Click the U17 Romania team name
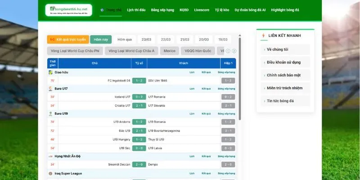The width and height of the screenshot is (360, 180). point(157,97)
